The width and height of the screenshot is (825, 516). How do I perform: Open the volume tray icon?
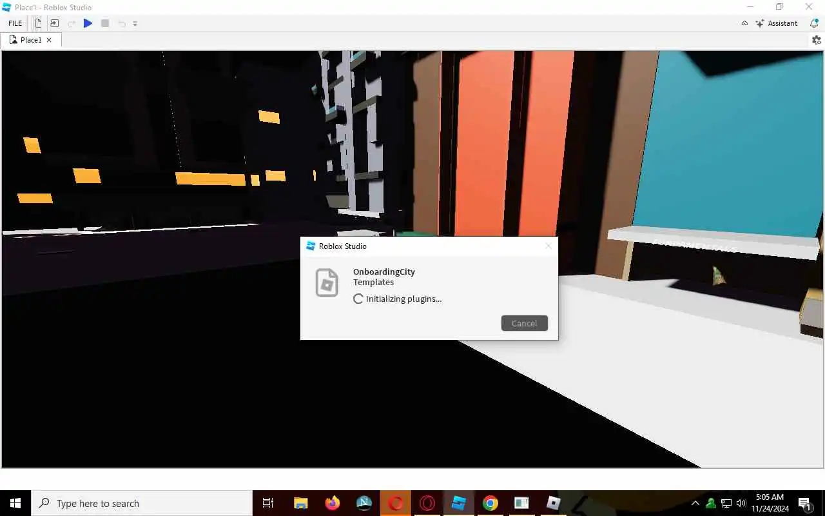click(741, 503)
